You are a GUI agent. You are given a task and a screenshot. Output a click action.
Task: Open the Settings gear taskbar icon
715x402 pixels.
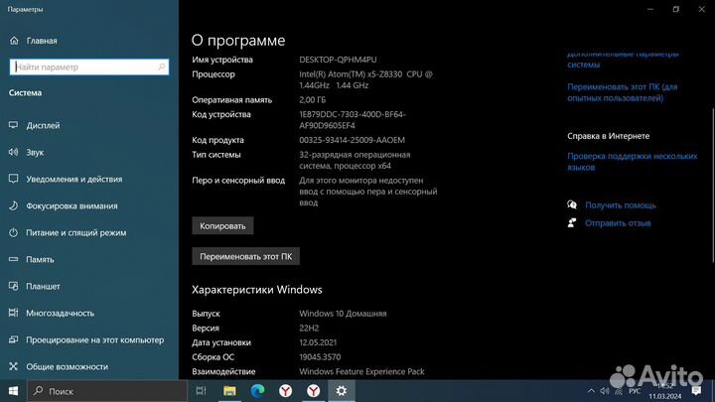coord(341,391)
